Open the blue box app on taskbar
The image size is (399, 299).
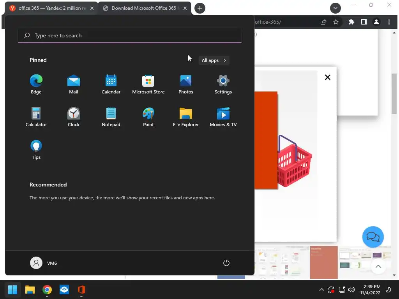point(64,290)
